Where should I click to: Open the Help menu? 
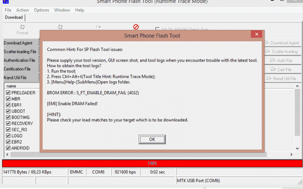click(x=80, y=10)
